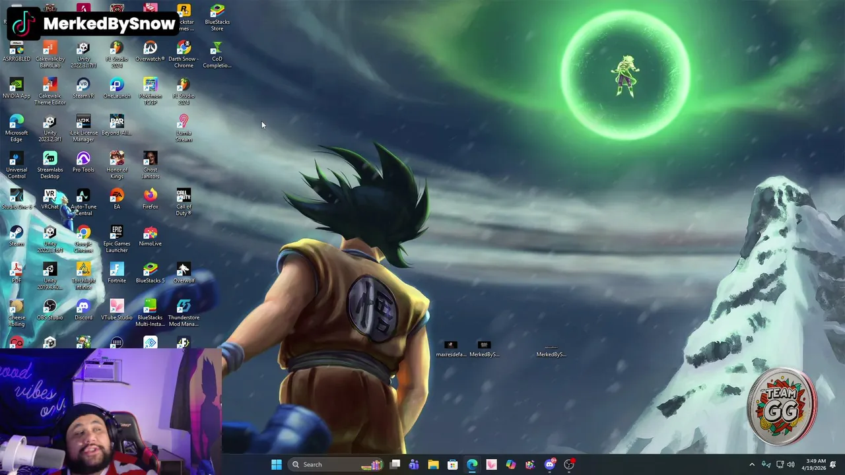Open the CoD Completion desktop shortcut
The width and height of the screenshot is (845, 475).
[x=217, y=55]
